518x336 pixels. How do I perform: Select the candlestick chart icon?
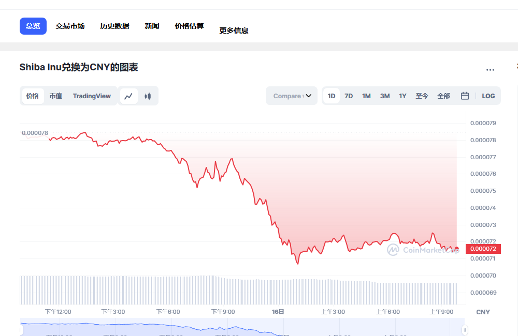coord(149,96)
